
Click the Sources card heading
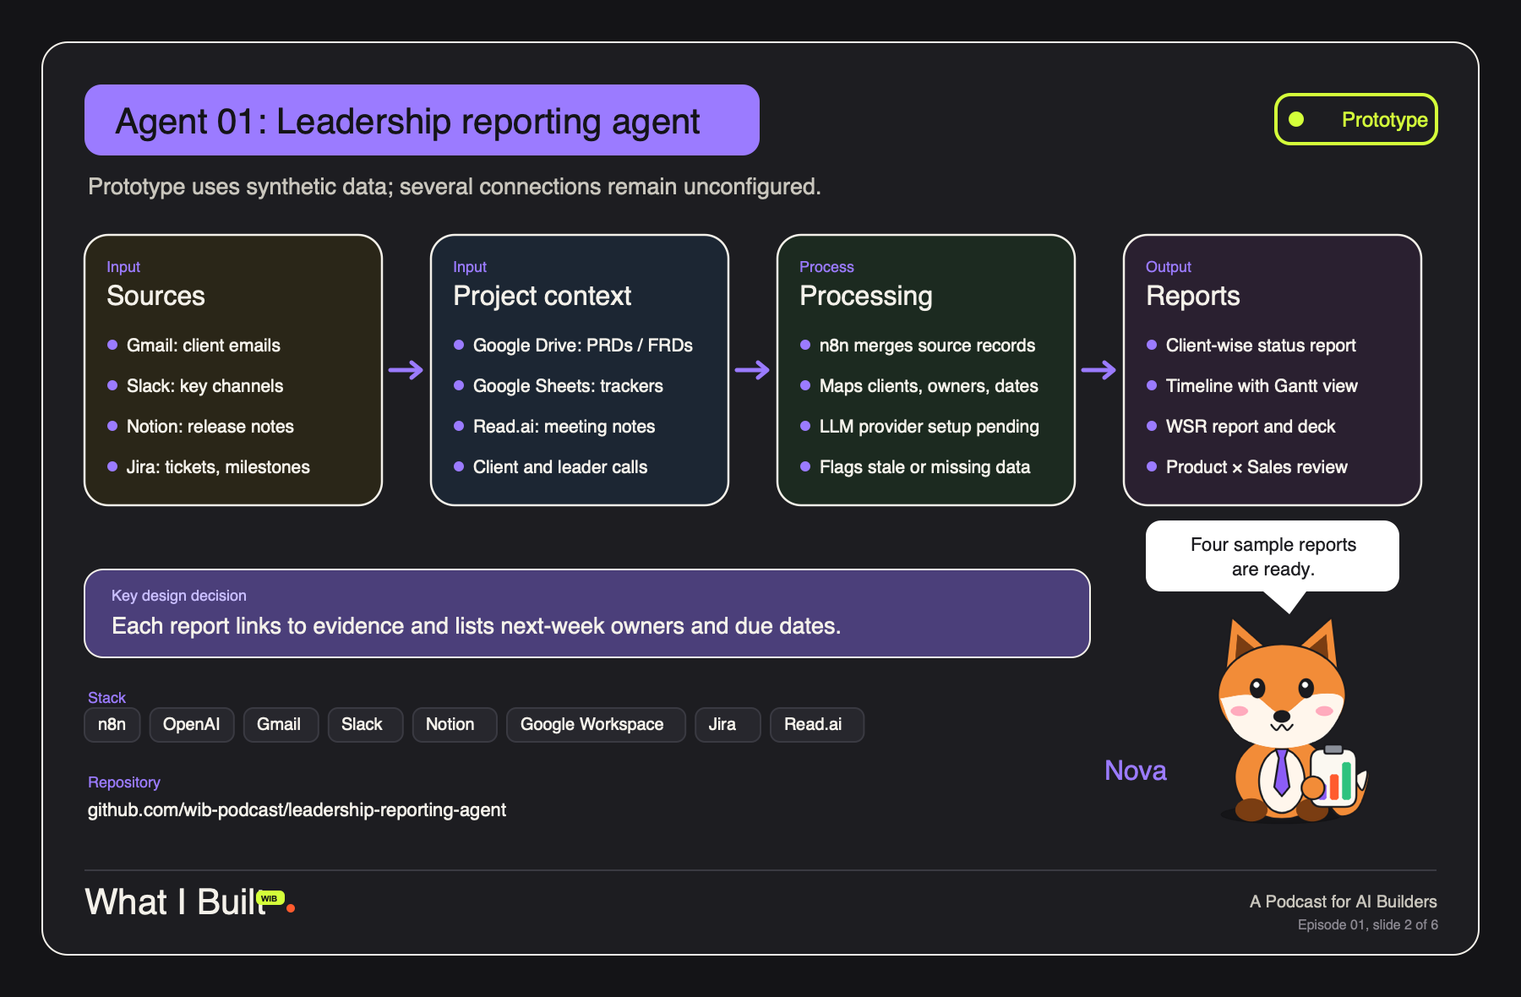point(156,296)
